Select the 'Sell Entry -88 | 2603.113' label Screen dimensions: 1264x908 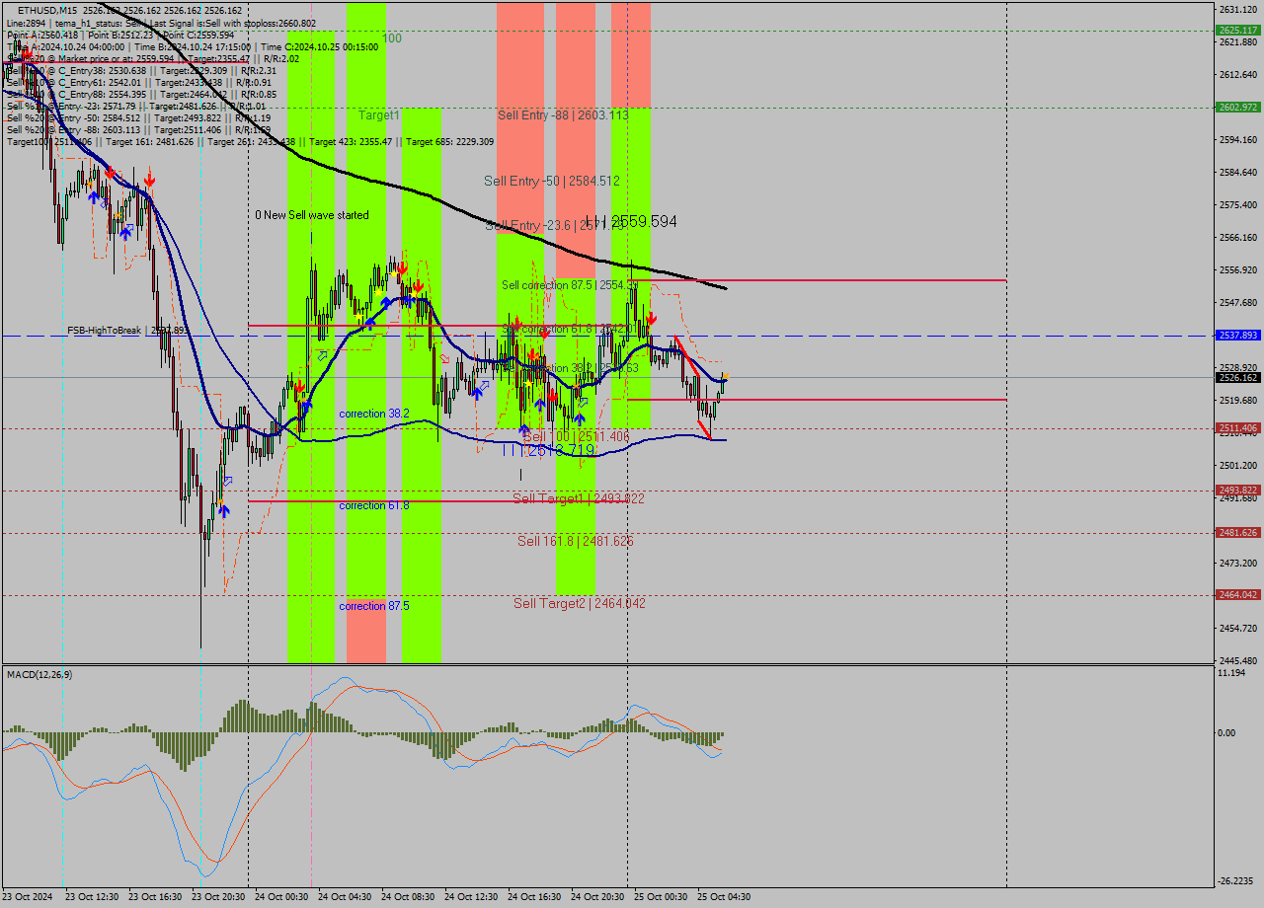563,115
